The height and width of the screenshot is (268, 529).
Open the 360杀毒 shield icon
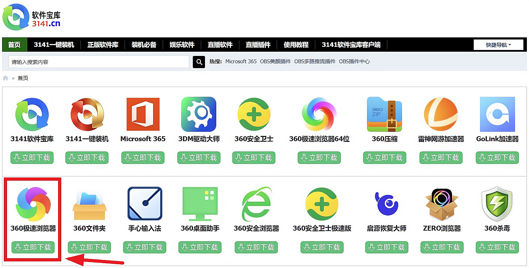tap(497, 204)
